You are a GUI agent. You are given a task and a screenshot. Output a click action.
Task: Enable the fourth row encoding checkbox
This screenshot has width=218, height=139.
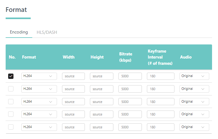coord(11,114)
